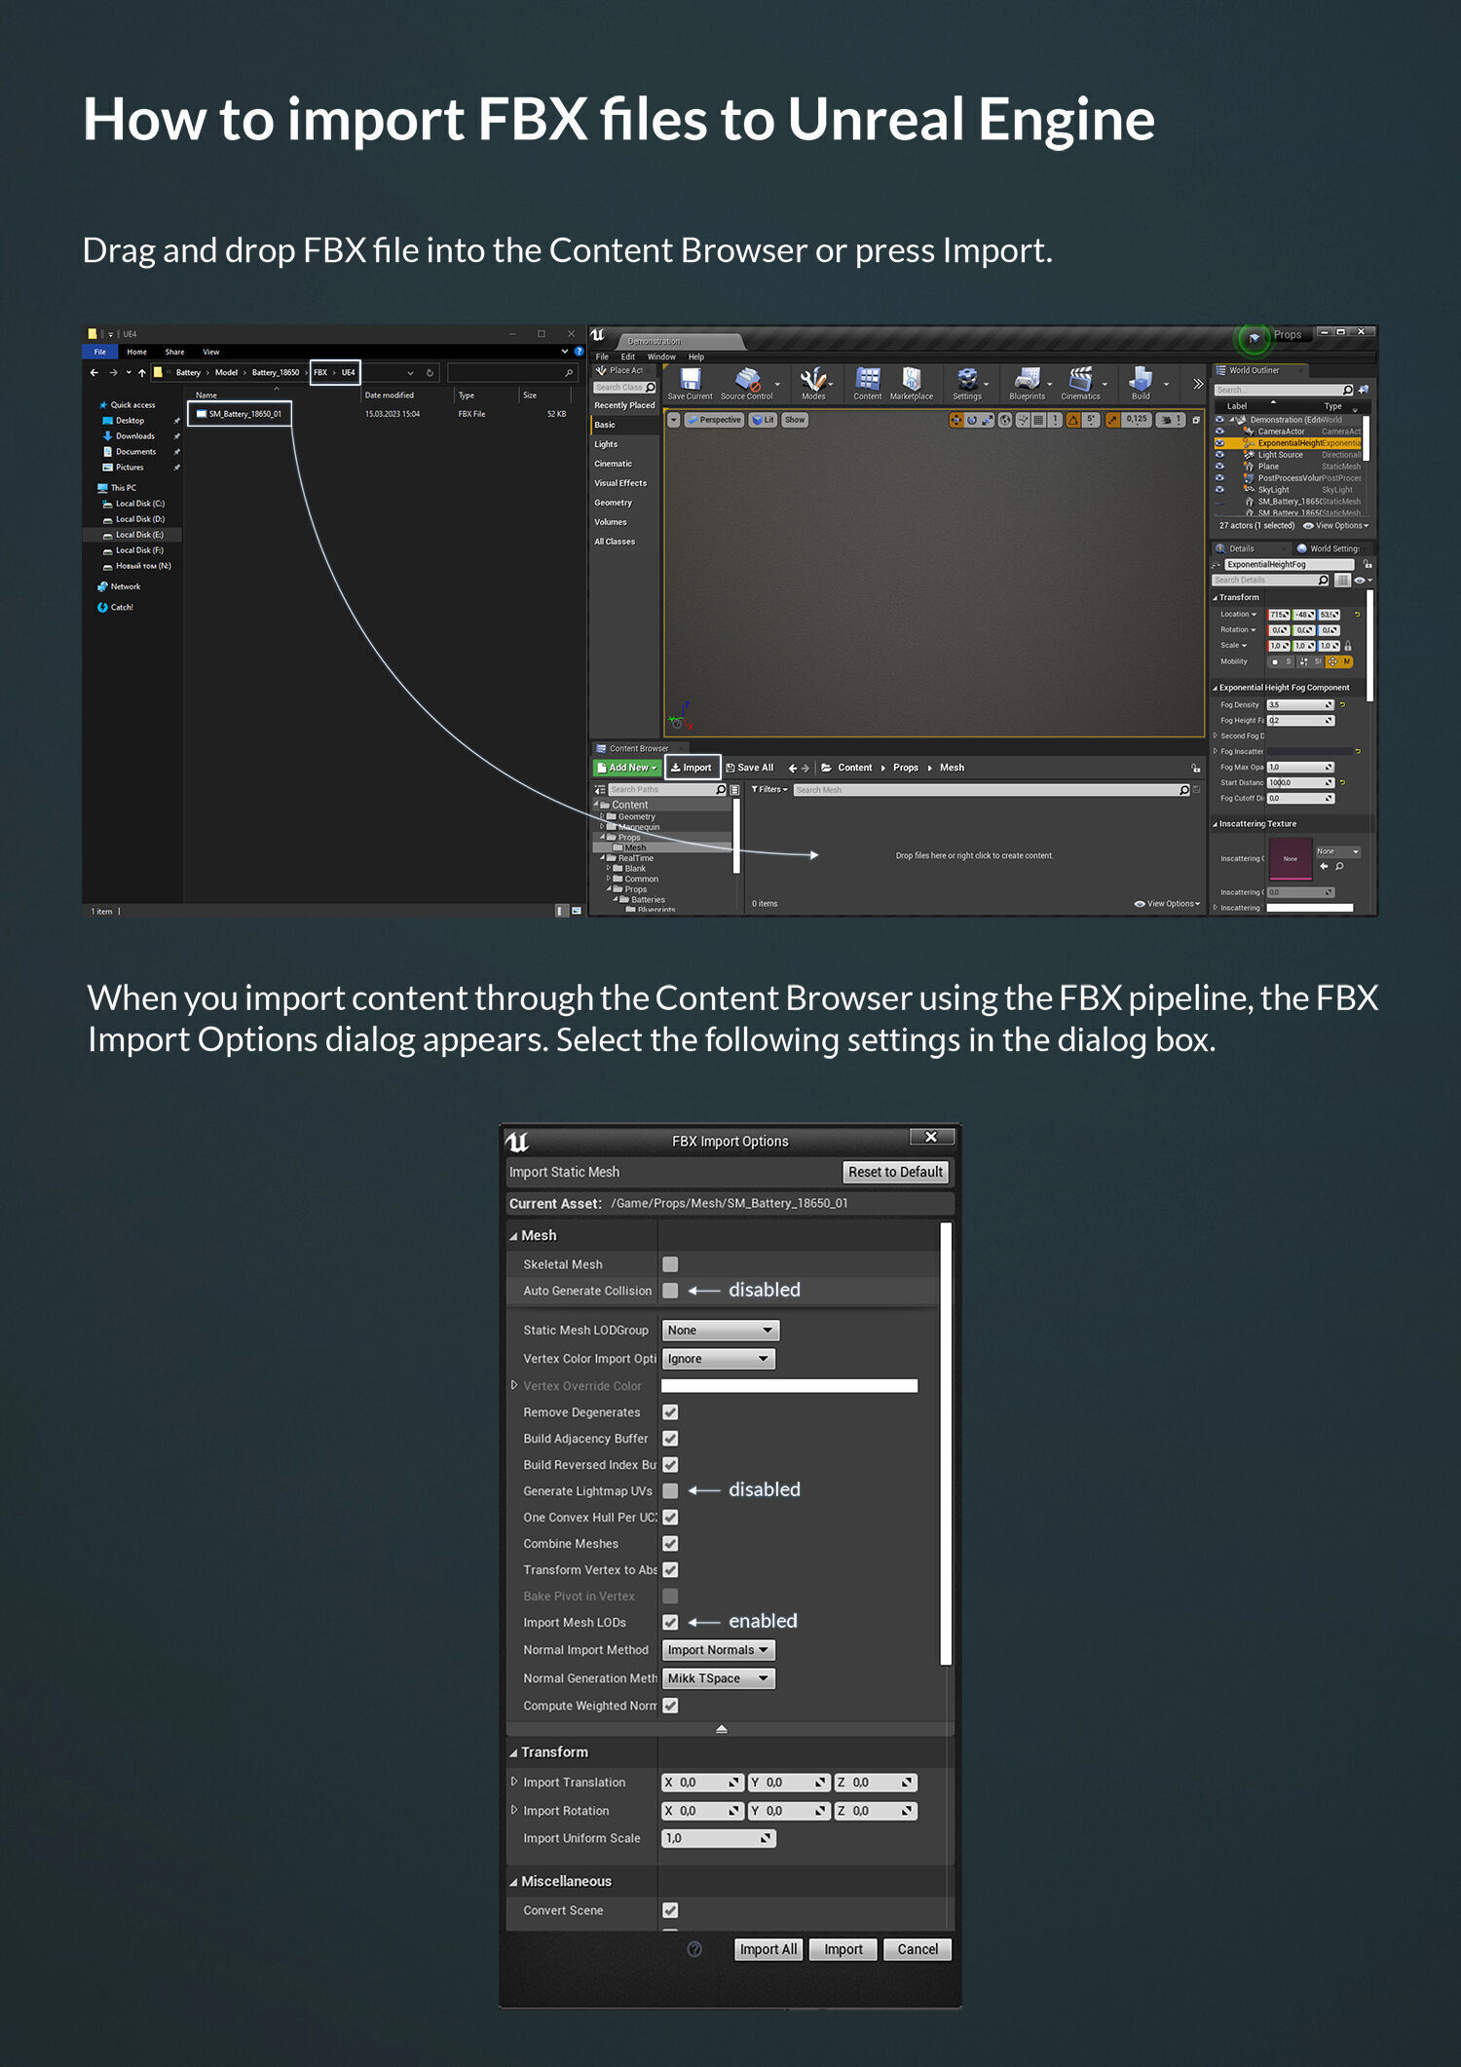The width and height of the screenshot is (1461, 2067).
Task: Open the Window menu in Unreal Editor
Action: 661,357
